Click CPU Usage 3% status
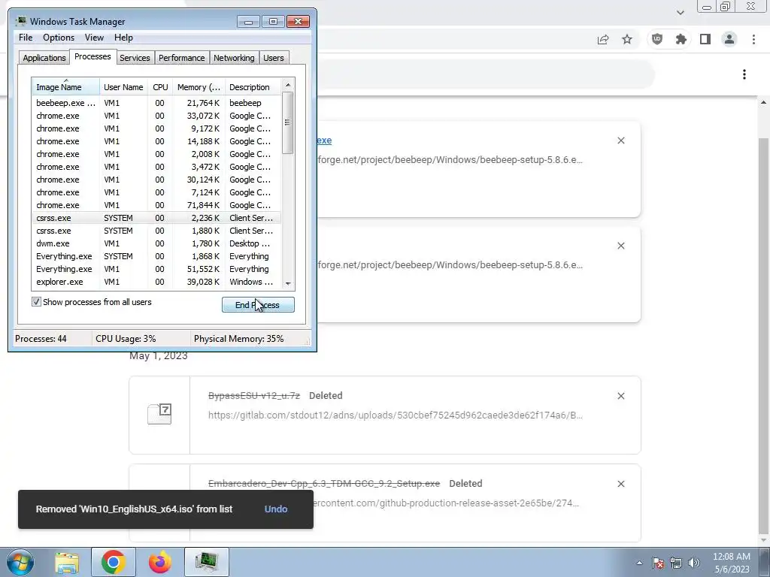This screenshot has width=770, height=577. (126, 339)
